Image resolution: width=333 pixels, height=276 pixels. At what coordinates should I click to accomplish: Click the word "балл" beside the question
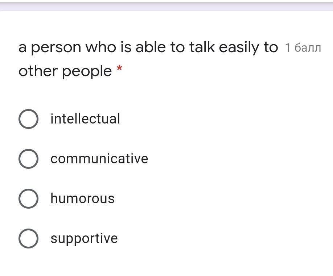click(308, 48)
